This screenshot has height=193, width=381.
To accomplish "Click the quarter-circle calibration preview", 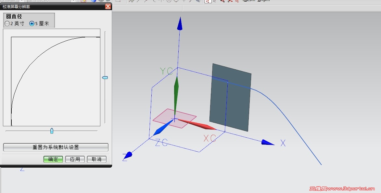I will tap(52, 77).
